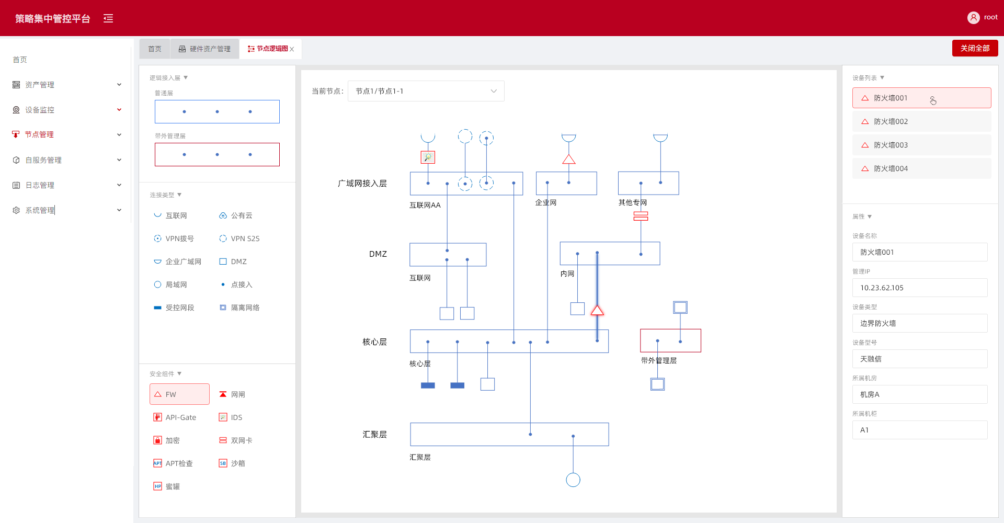
Task: Select the red 带外管理层 layer template
Action: point(217,155)
